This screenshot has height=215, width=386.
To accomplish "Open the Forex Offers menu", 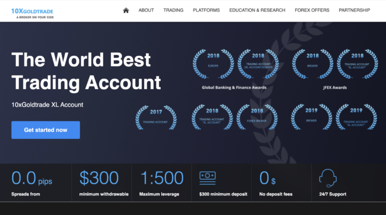I will (312, 11).
